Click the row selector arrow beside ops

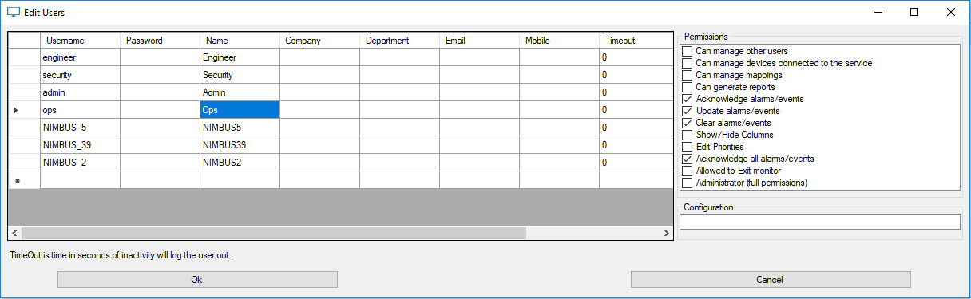coord(24,110)
